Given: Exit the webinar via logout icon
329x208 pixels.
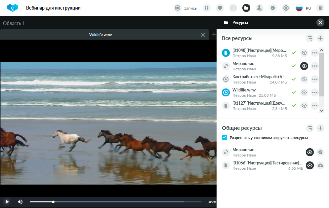Looking at the screenshot, I should tap(320, 8).
